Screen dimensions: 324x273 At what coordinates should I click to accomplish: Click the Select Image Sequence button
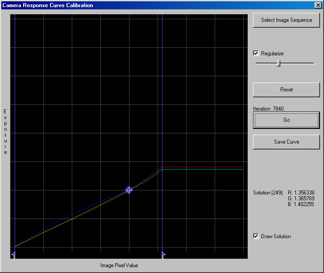(x=286, y=20)
